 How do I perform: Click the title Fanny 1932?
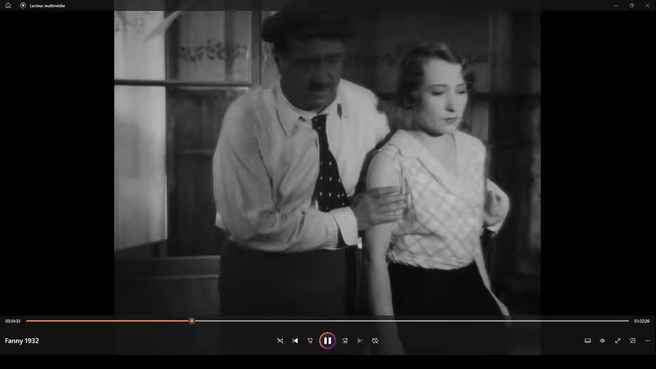(x=22, y=341)
